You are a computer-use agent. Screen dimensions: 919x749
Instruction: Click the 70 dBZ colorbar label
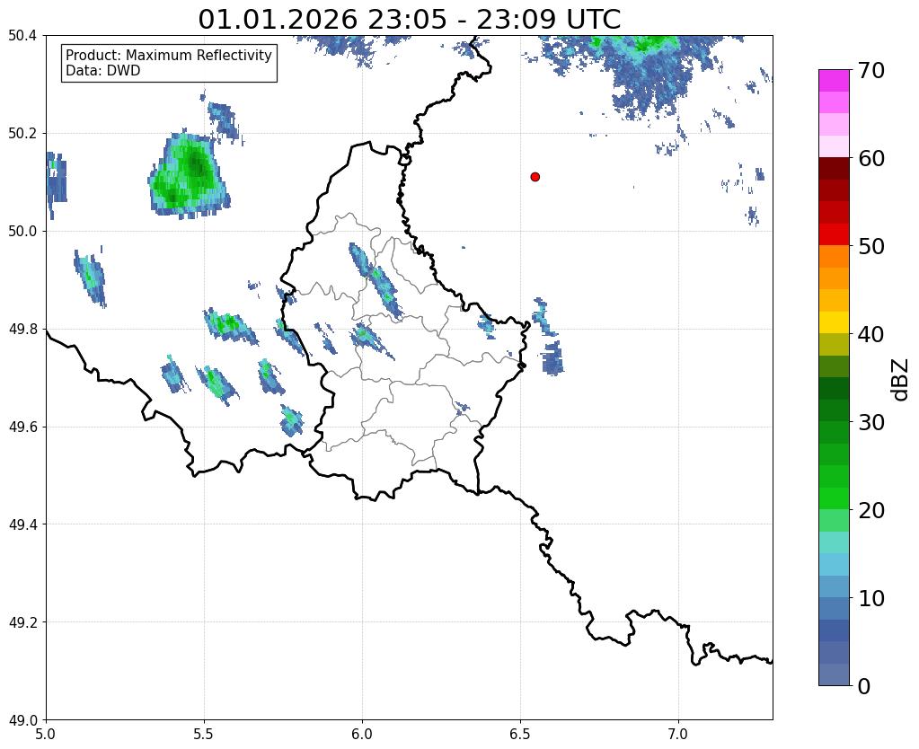click(x=871, y=70)
